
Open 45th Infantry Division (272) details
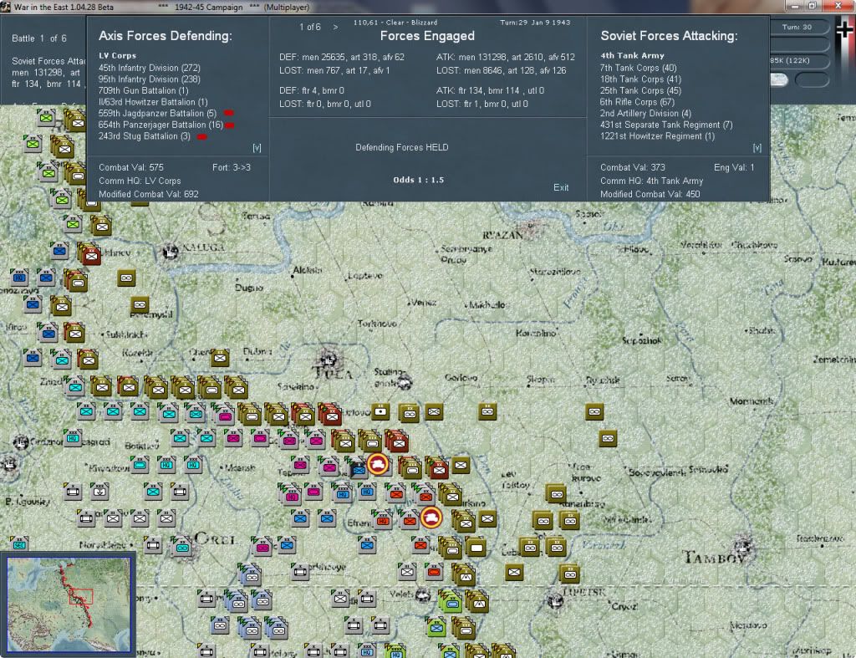tap(149, 68)
